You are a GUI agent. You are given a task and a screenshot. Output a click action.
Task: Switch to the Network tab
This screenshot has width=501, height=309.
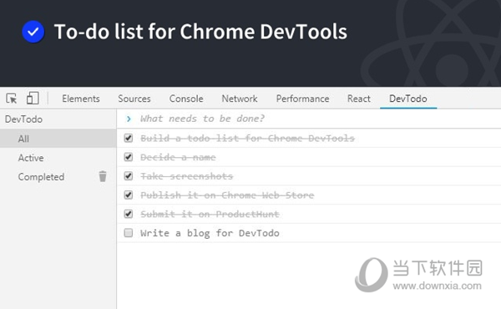click(240, 99)
